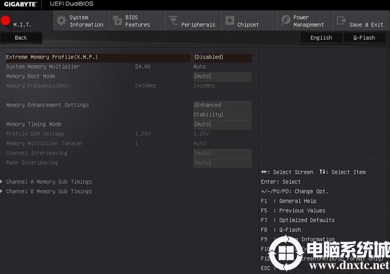Switch to System Information tab
Screen dimensions: 390x274
(81, 21)
